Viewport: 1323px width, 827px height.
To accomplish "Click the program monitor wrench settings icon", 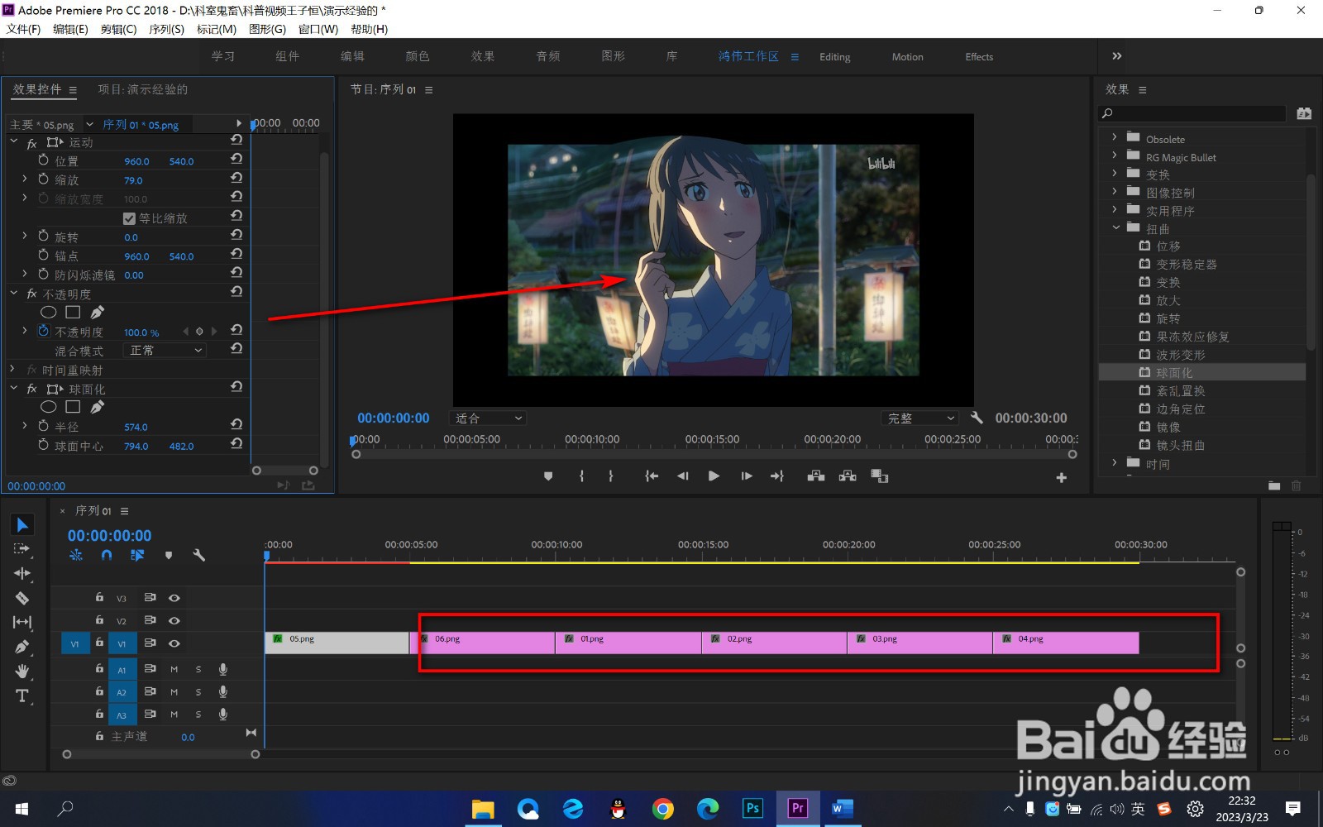I will [x=977, y=418].
